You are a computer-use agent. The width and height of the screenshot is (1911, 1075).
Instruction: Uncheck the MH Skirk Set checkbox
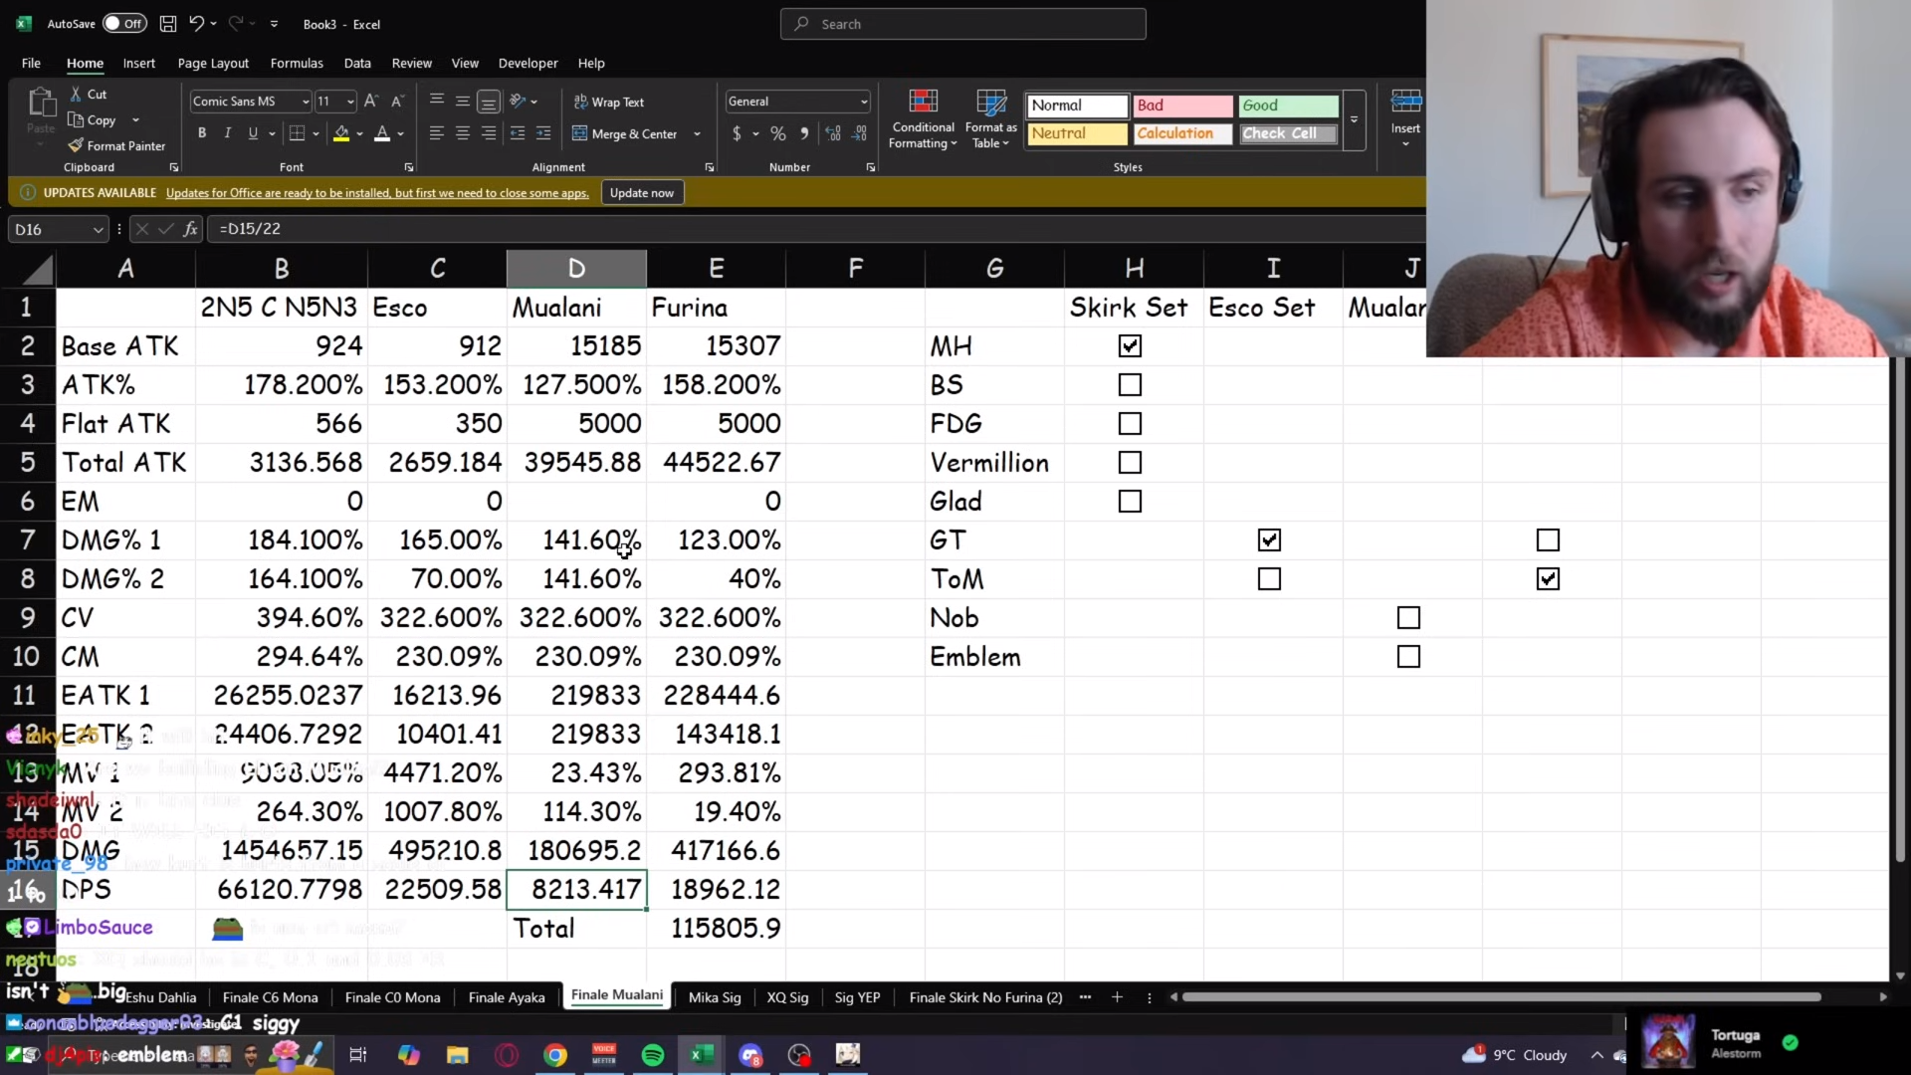tap(1130, 346)
